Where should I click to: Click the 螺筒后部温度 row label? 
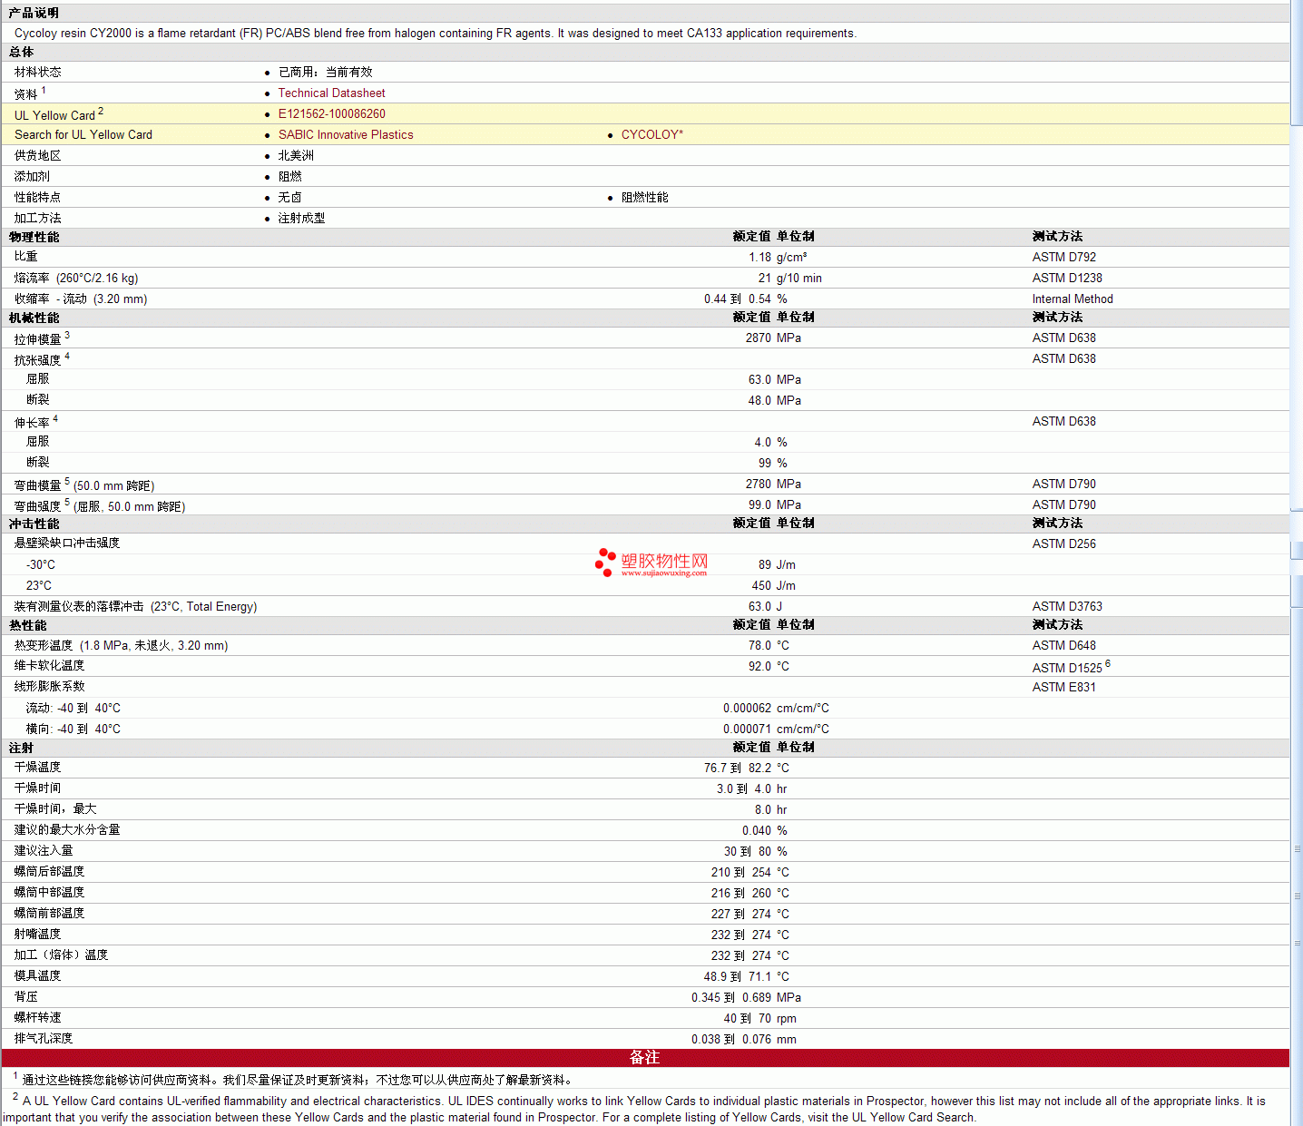tap(49, 872)
